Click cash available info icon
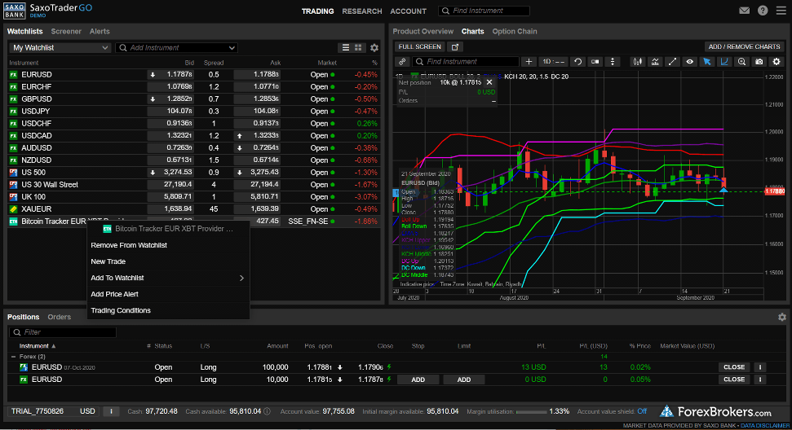Image resolution: width=792 pixels, height=430 pixels. pyautogui.click(x=268, y=411)
